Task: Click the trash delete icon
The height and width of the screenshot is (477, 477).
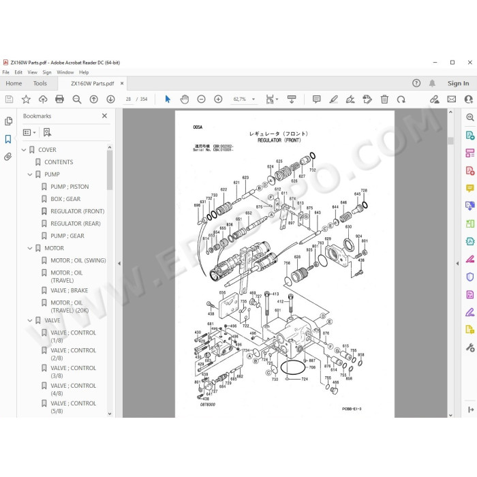Action: pyautogui.click(x=384, y=99)
